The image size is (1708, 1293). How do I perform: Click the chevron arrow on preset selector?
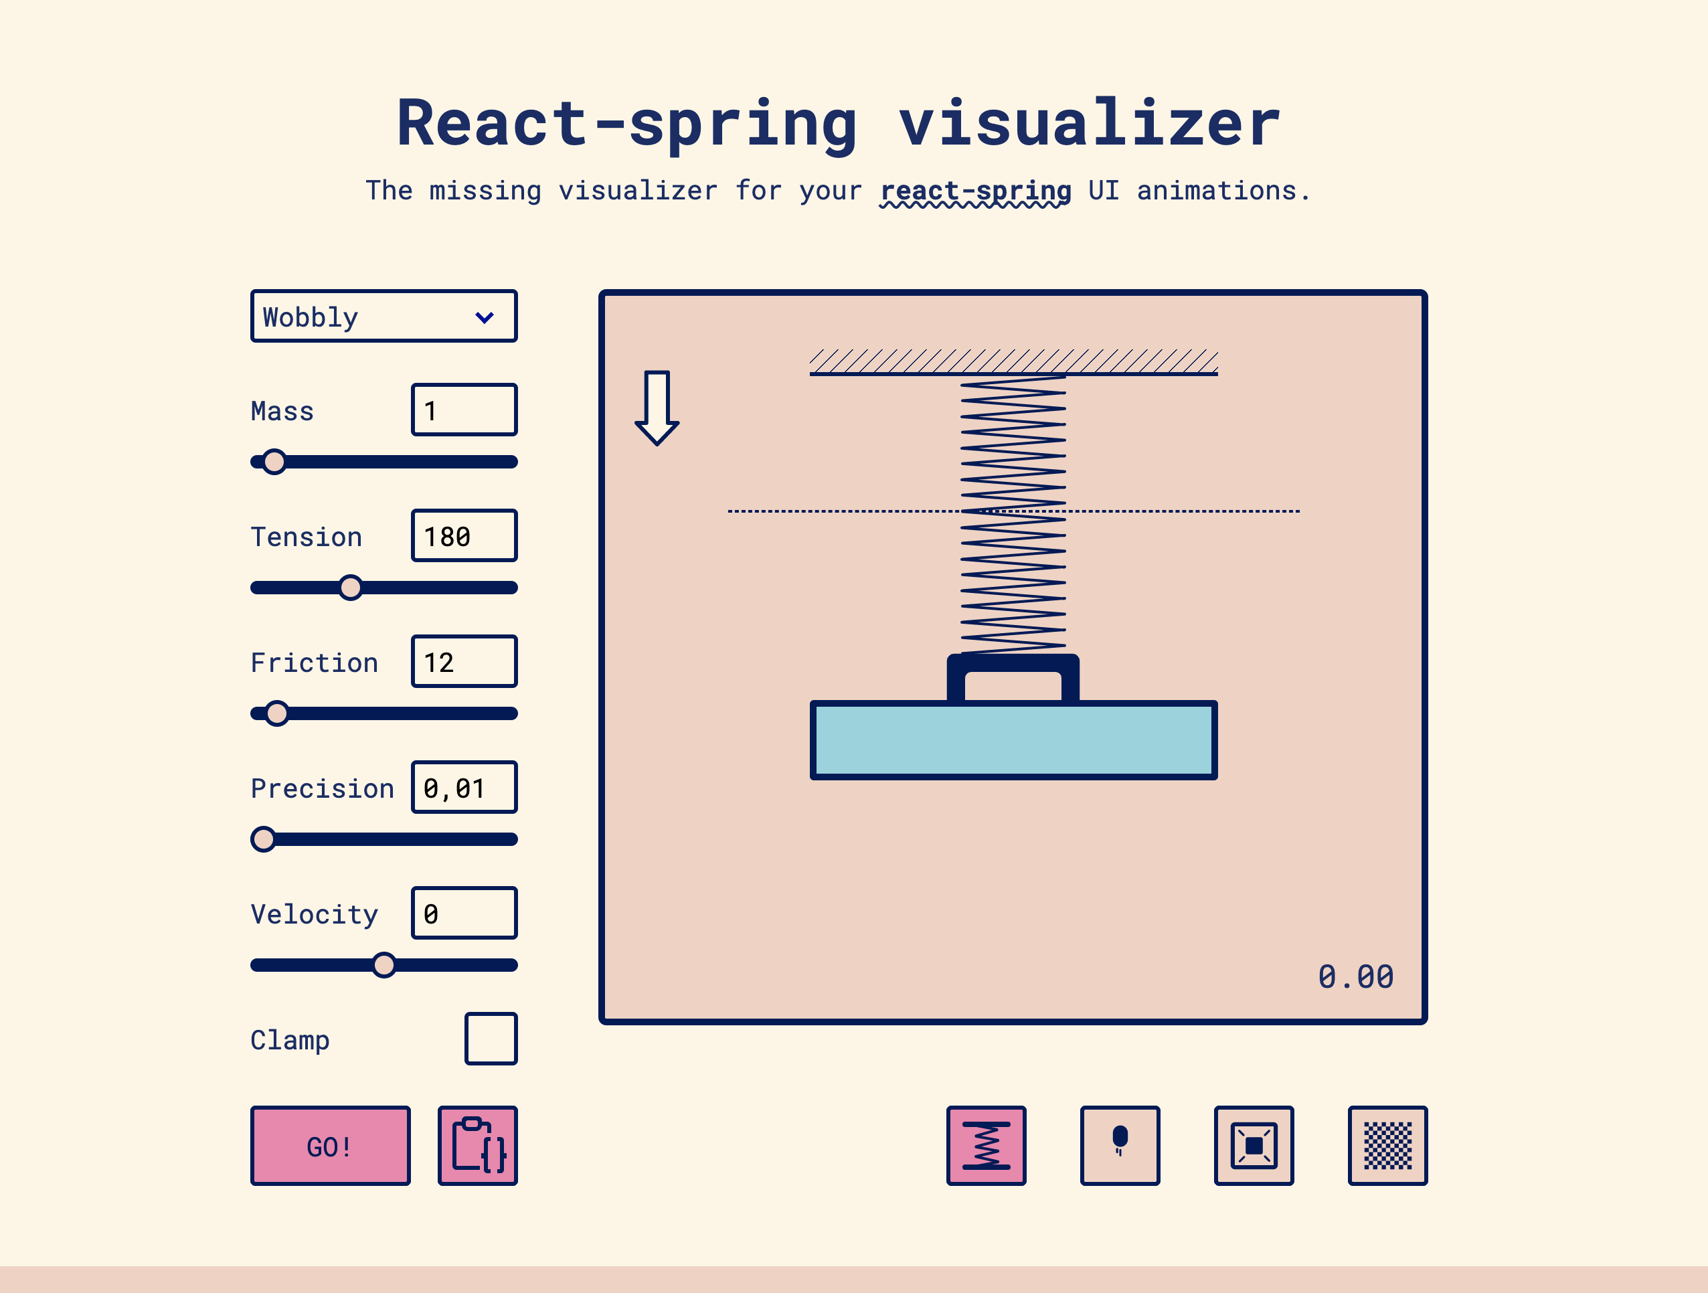[485, 317]
